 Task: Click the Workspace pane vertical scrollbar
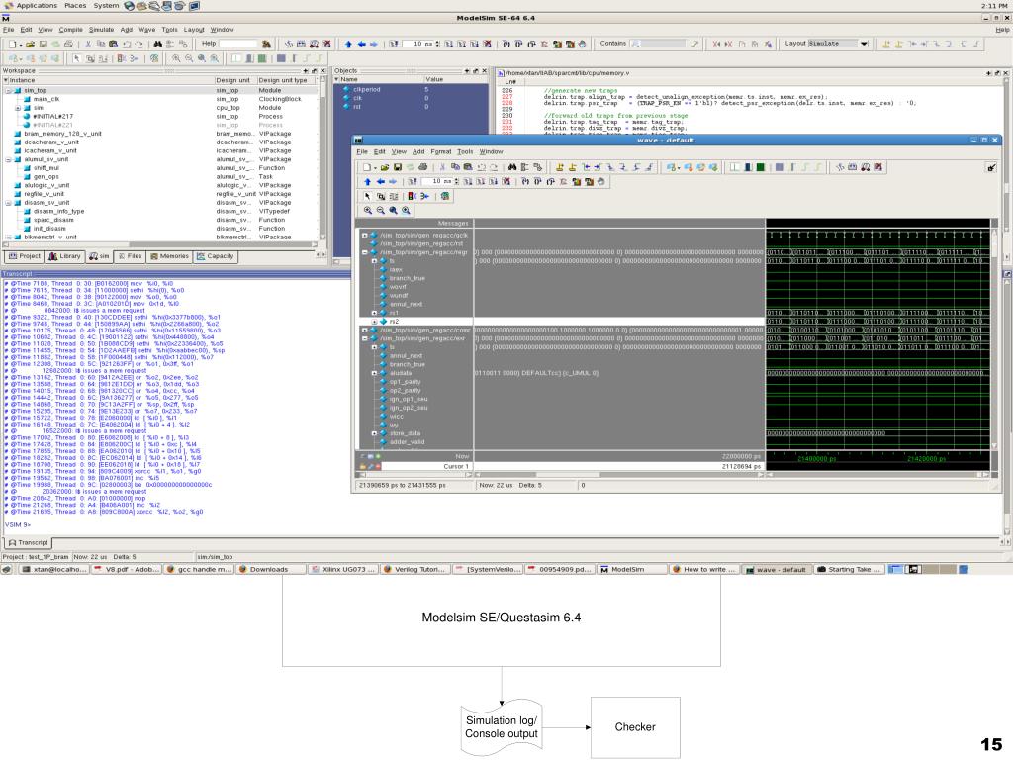pyautogui.click(x=323, y=159)
